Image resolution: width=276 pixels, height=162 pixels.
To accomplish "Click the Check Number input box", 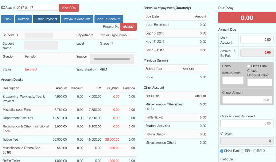I will click(259, 82).
